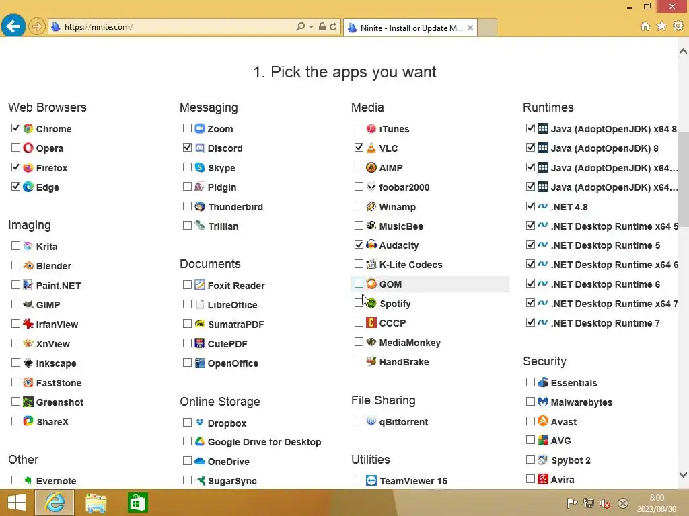Click the Edge browser icon
The height and width of the screenshot is (516, 689).
(28, 187)
